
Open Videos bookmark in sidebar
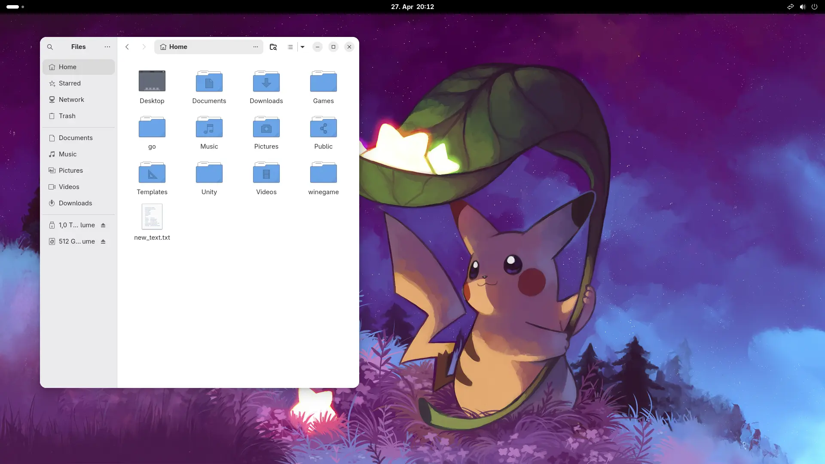click(x=79, y=187)
